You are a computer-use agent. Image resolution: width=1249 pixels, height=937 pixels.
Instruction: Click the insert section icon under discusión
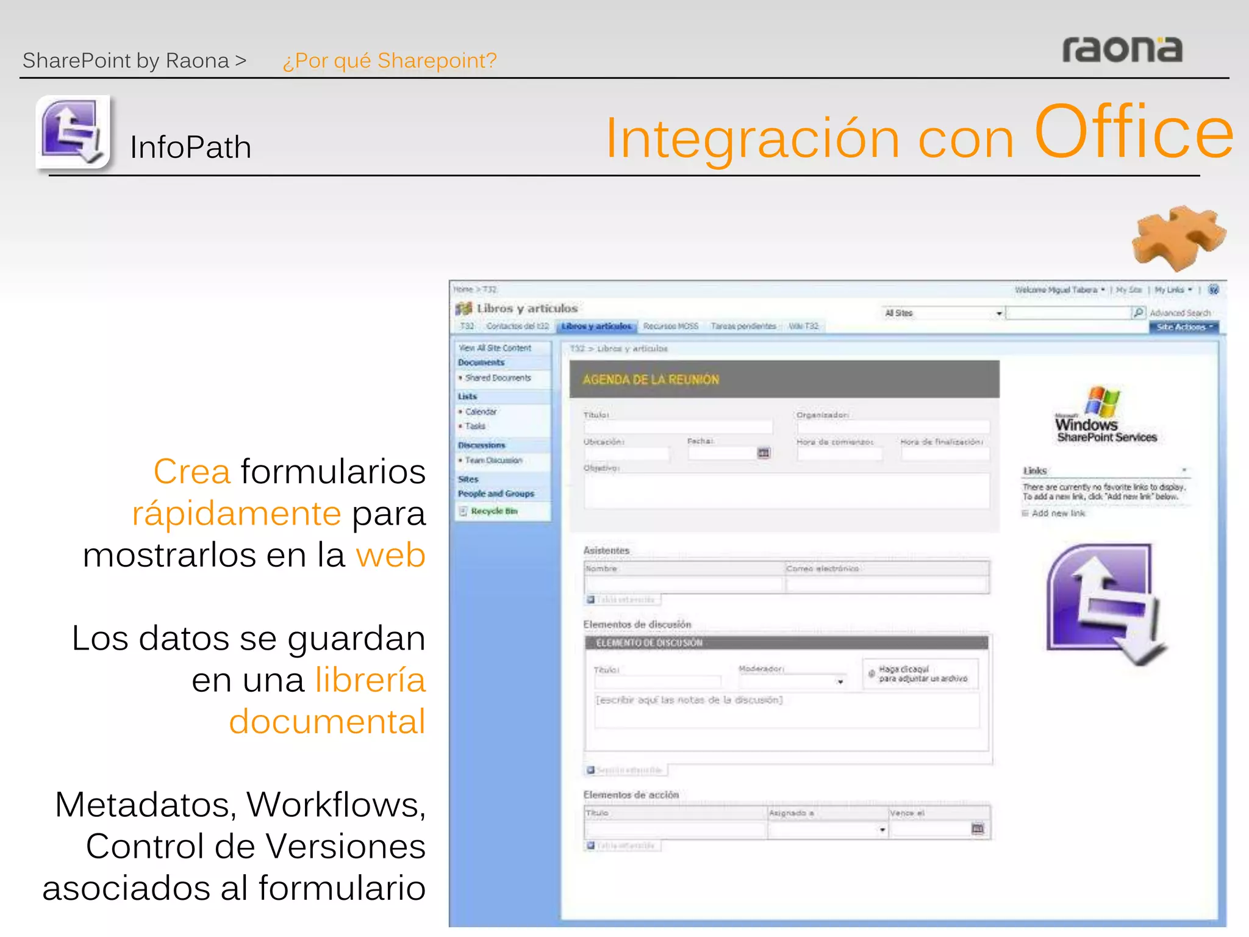coord(590,770)
